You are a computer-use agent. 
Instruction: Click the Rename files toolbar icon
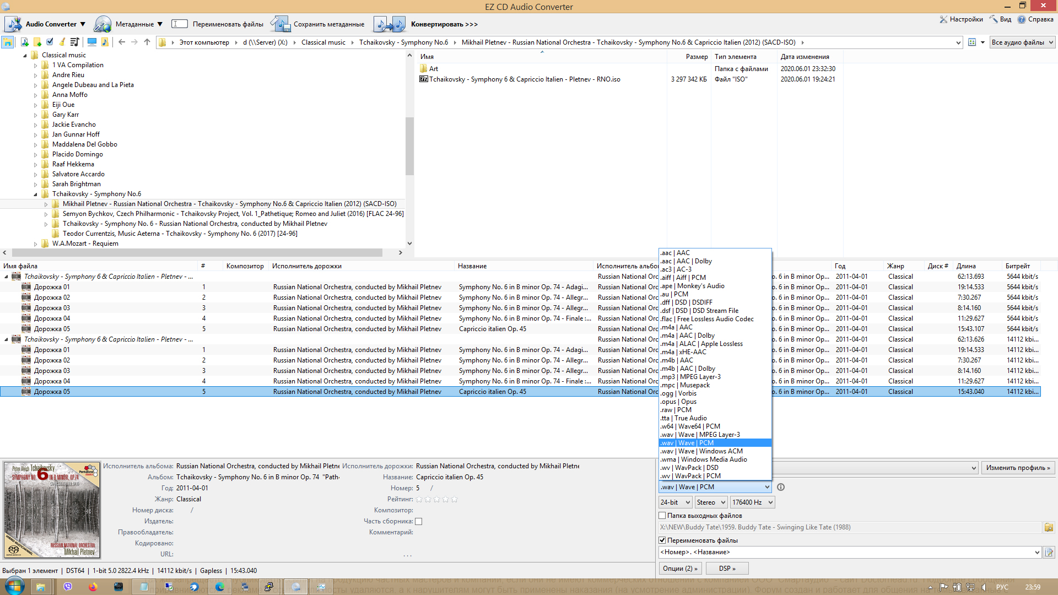180,24
